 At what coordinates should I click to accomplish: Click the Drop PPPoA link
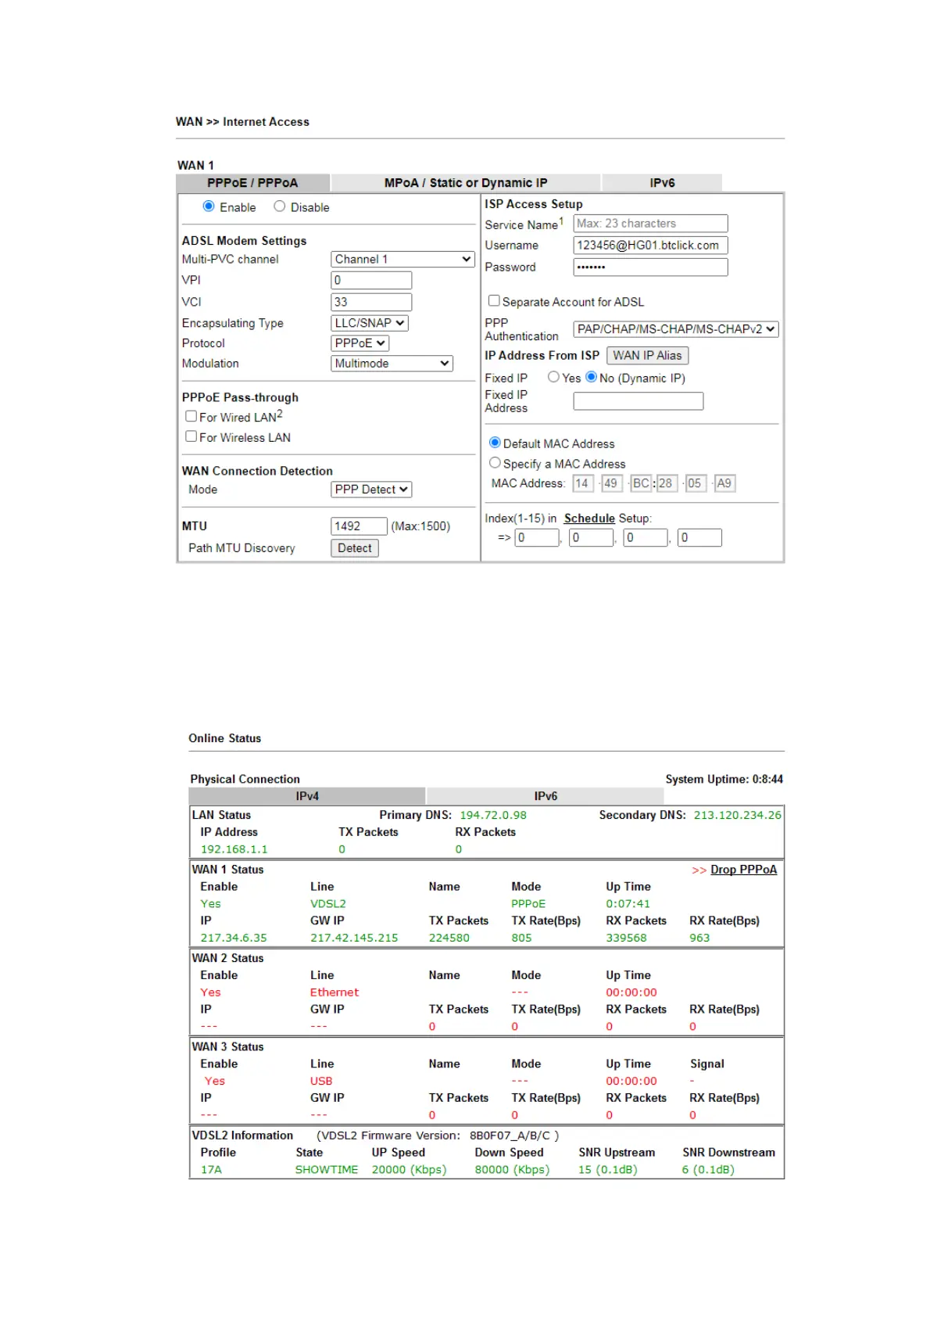click(743, 870)
